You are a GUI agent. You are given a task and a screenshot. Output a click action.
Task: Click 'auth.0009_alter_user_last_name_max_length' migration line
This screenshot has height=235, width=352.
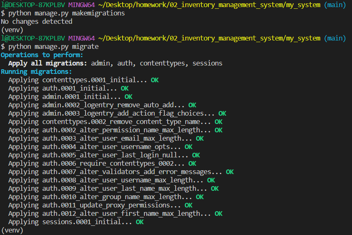(113, 188)
